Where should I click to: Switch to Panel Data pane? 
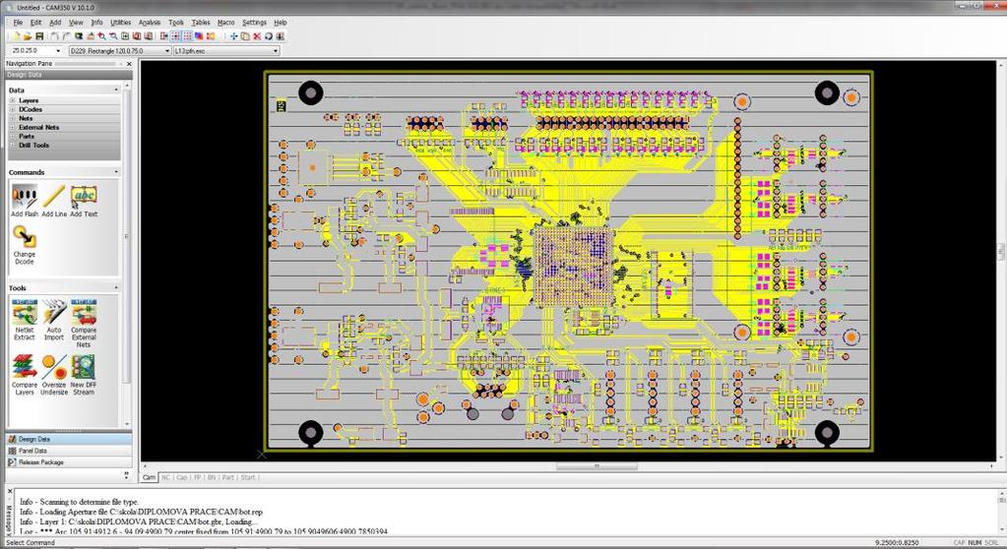(x=69, y=451)
